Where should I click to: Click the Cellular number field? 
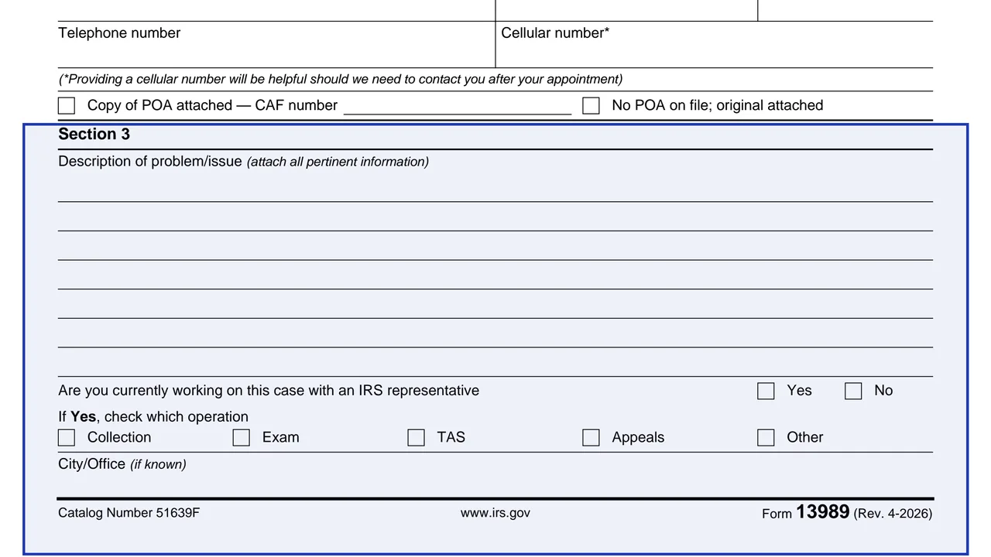coord(715,45)
